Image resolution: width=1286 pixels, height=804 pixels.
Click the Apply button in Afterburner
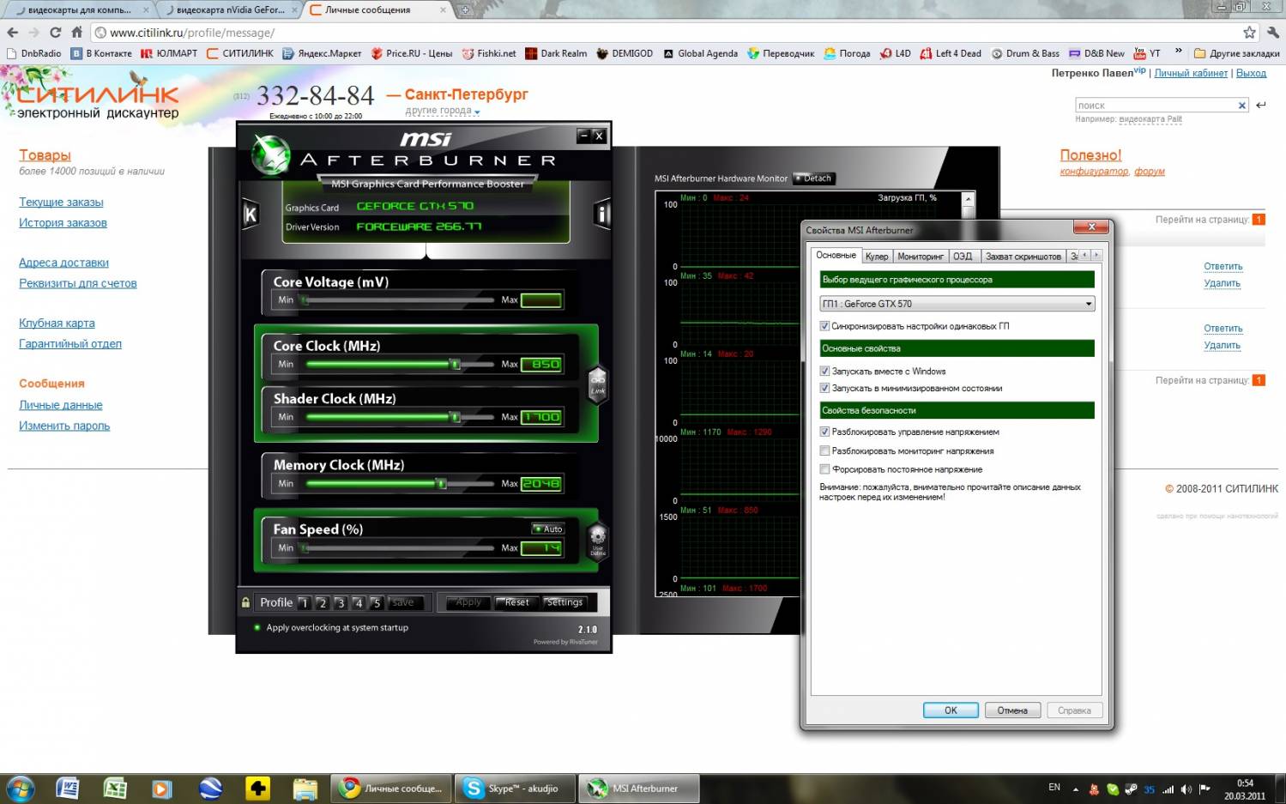pyautogui.click(x=468, y=602)
